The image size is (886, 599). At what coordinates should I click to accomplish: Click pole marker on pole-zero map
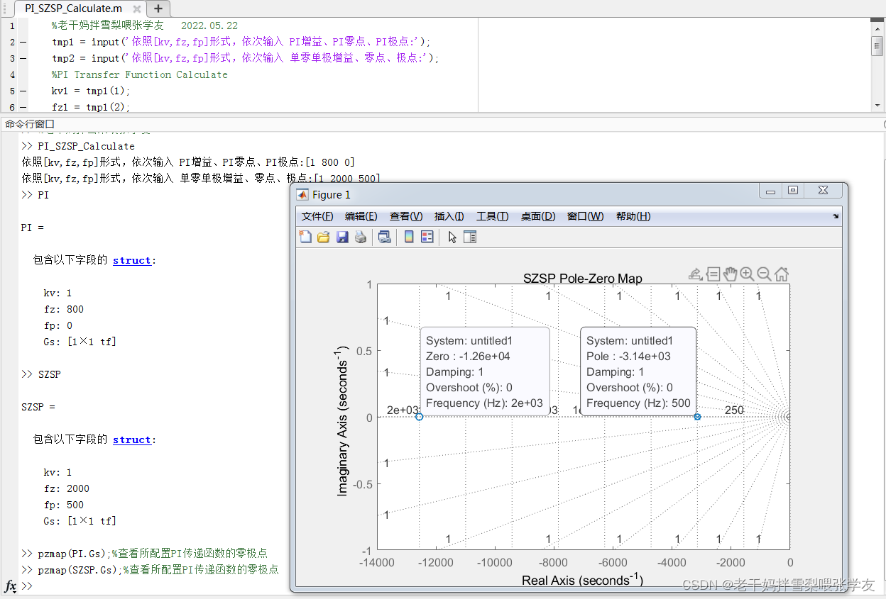[x=697, y=417]
